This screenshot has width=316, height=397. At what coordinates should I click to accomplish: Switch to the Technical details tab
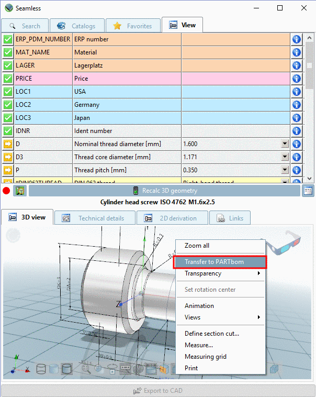pos(95,218)
